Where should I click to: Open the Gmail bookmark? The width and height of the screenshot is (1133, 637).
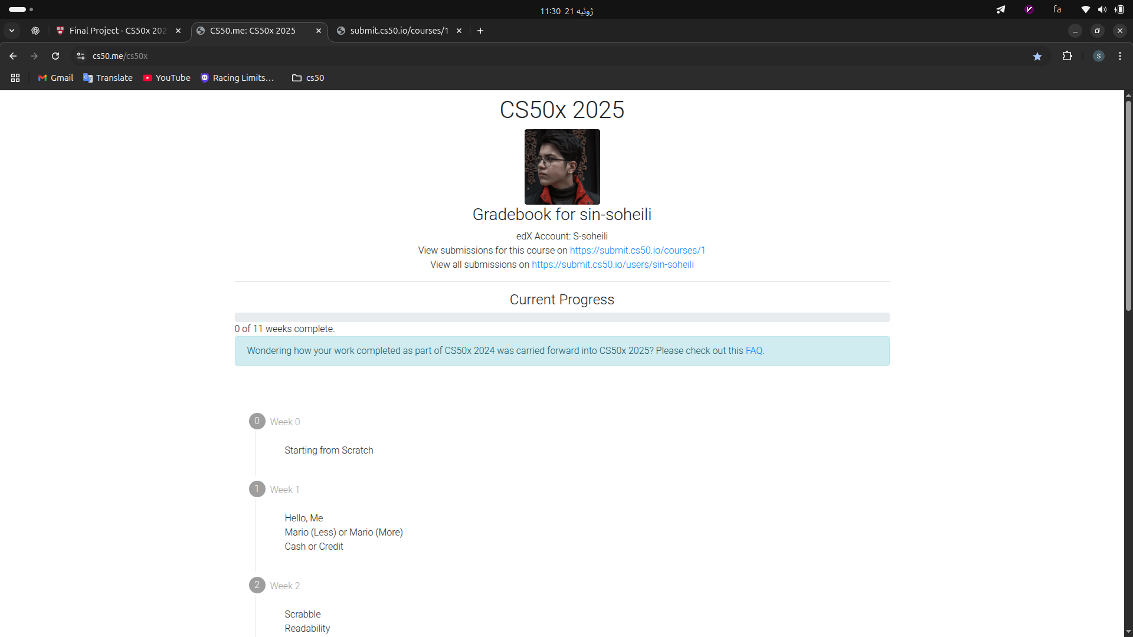point(55,78)
